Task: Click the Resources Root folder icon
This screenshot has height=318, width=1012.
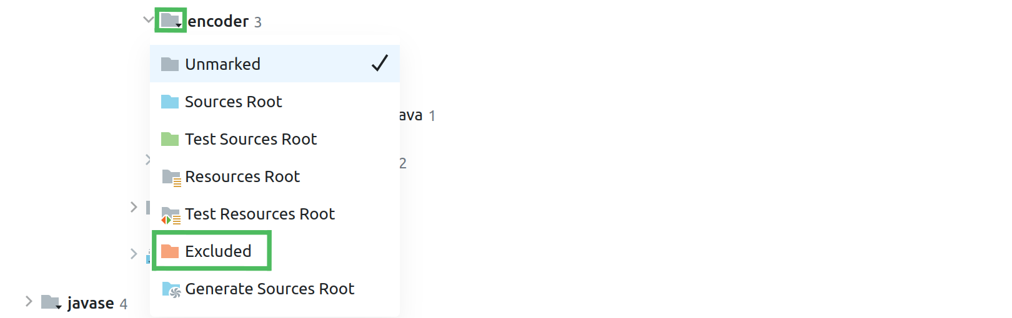Action: tap(171, 178)
